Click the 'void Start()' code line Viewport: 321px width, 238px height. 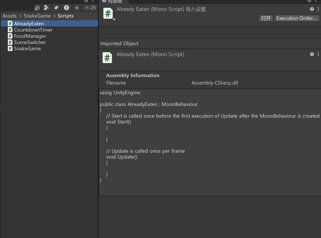pyautogui.click(x=118, y=122)
